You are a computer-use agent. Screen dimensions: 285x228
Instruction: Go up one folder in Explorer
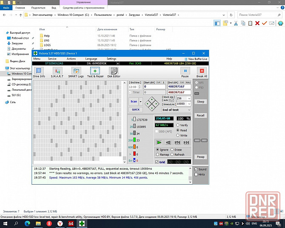pos(20,15)
